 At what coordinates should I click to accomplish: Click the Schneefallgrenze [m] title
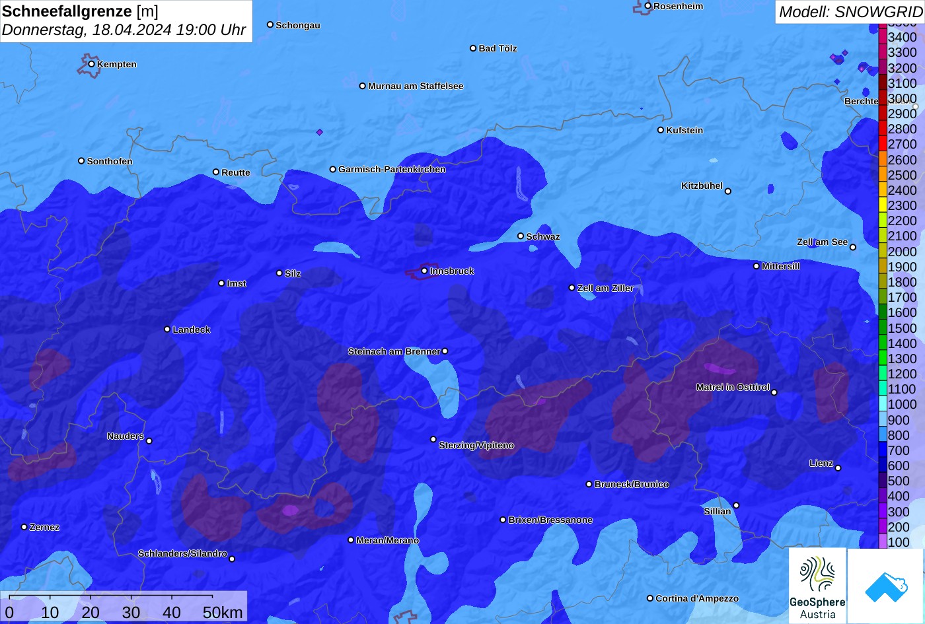(x=80, y=11)
